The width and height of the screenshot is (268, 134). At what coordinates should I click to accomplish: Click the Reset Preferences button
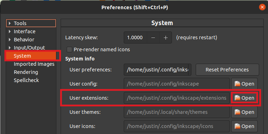(227, 70)
